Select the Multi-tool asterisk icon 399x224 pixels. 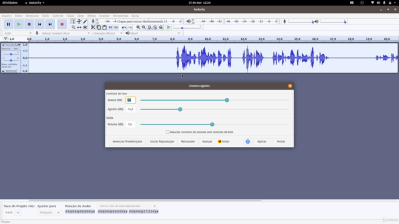tap(85, 27)
